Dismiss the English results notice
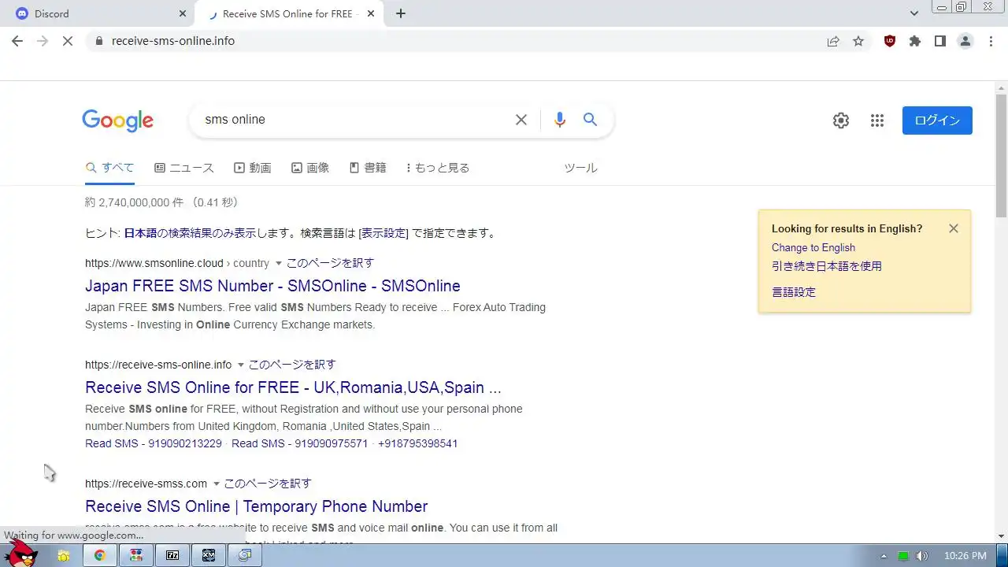This screenshot has height=567, width=1008. 954,228
